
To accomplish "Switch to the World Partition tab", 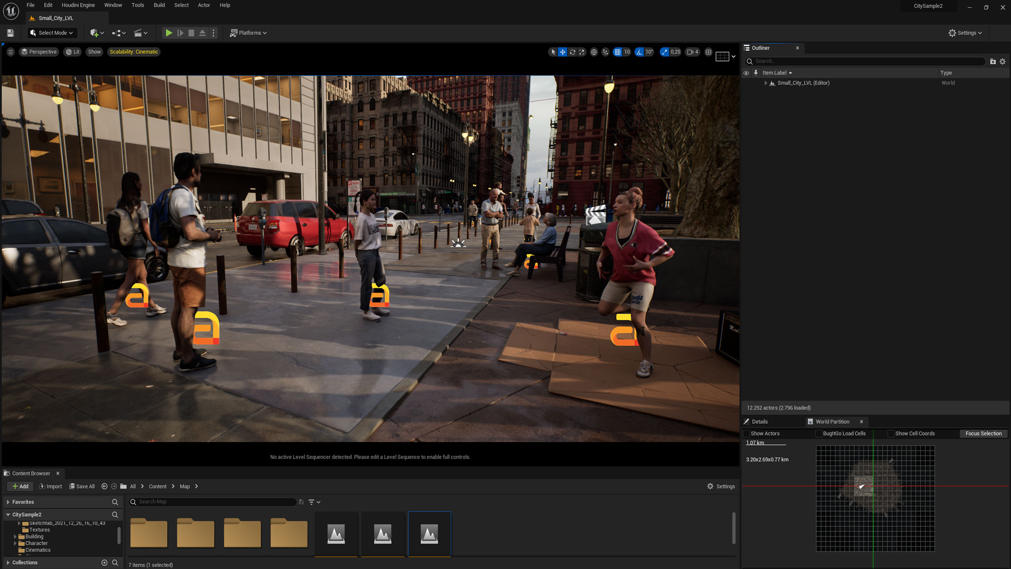I will click(x=832, y=421).
